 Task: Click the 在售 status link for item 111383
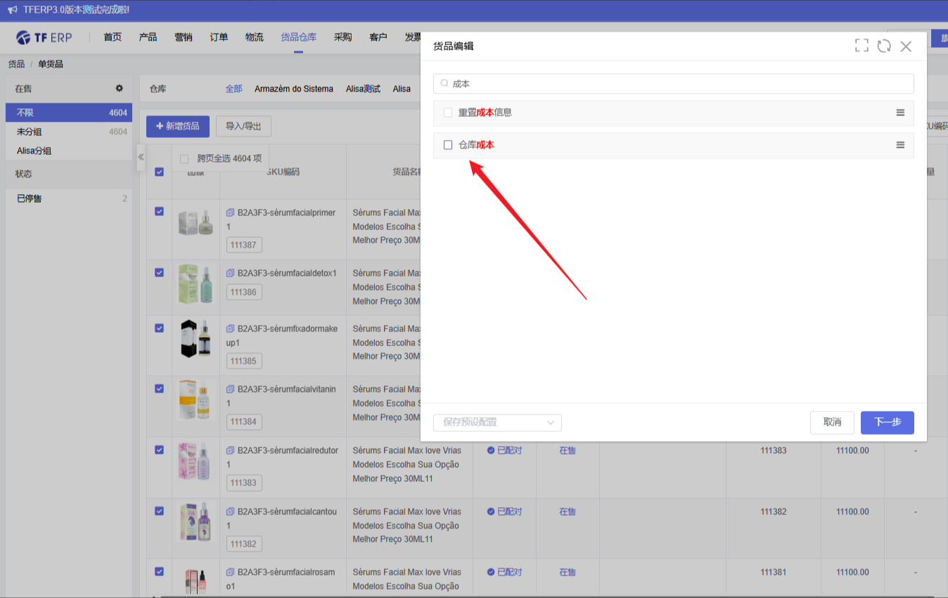pyautogui.click(x=568, y=450)
